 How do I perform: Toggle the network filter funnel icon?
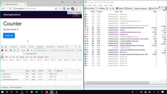click(x=14, y=50)
